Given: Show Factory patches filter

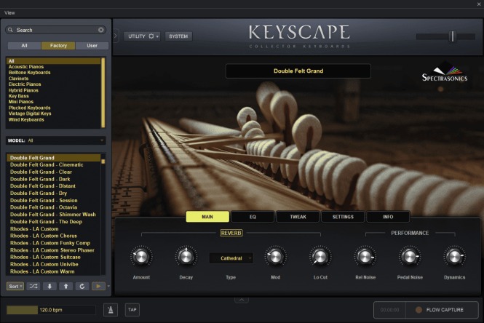Looking at the screenshot, I should (58, 46).
